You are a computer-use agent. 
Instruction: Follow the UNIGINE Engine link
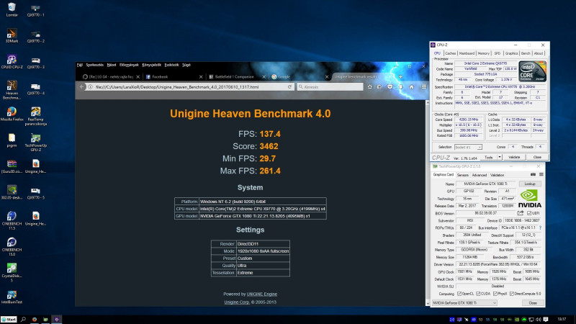pyautogui.click(x=262, y=294)
